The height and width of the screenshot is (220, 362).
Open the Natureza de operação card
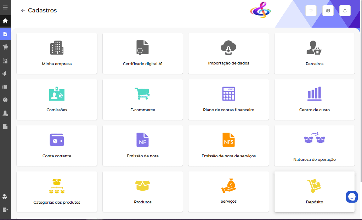pos(314,146)
